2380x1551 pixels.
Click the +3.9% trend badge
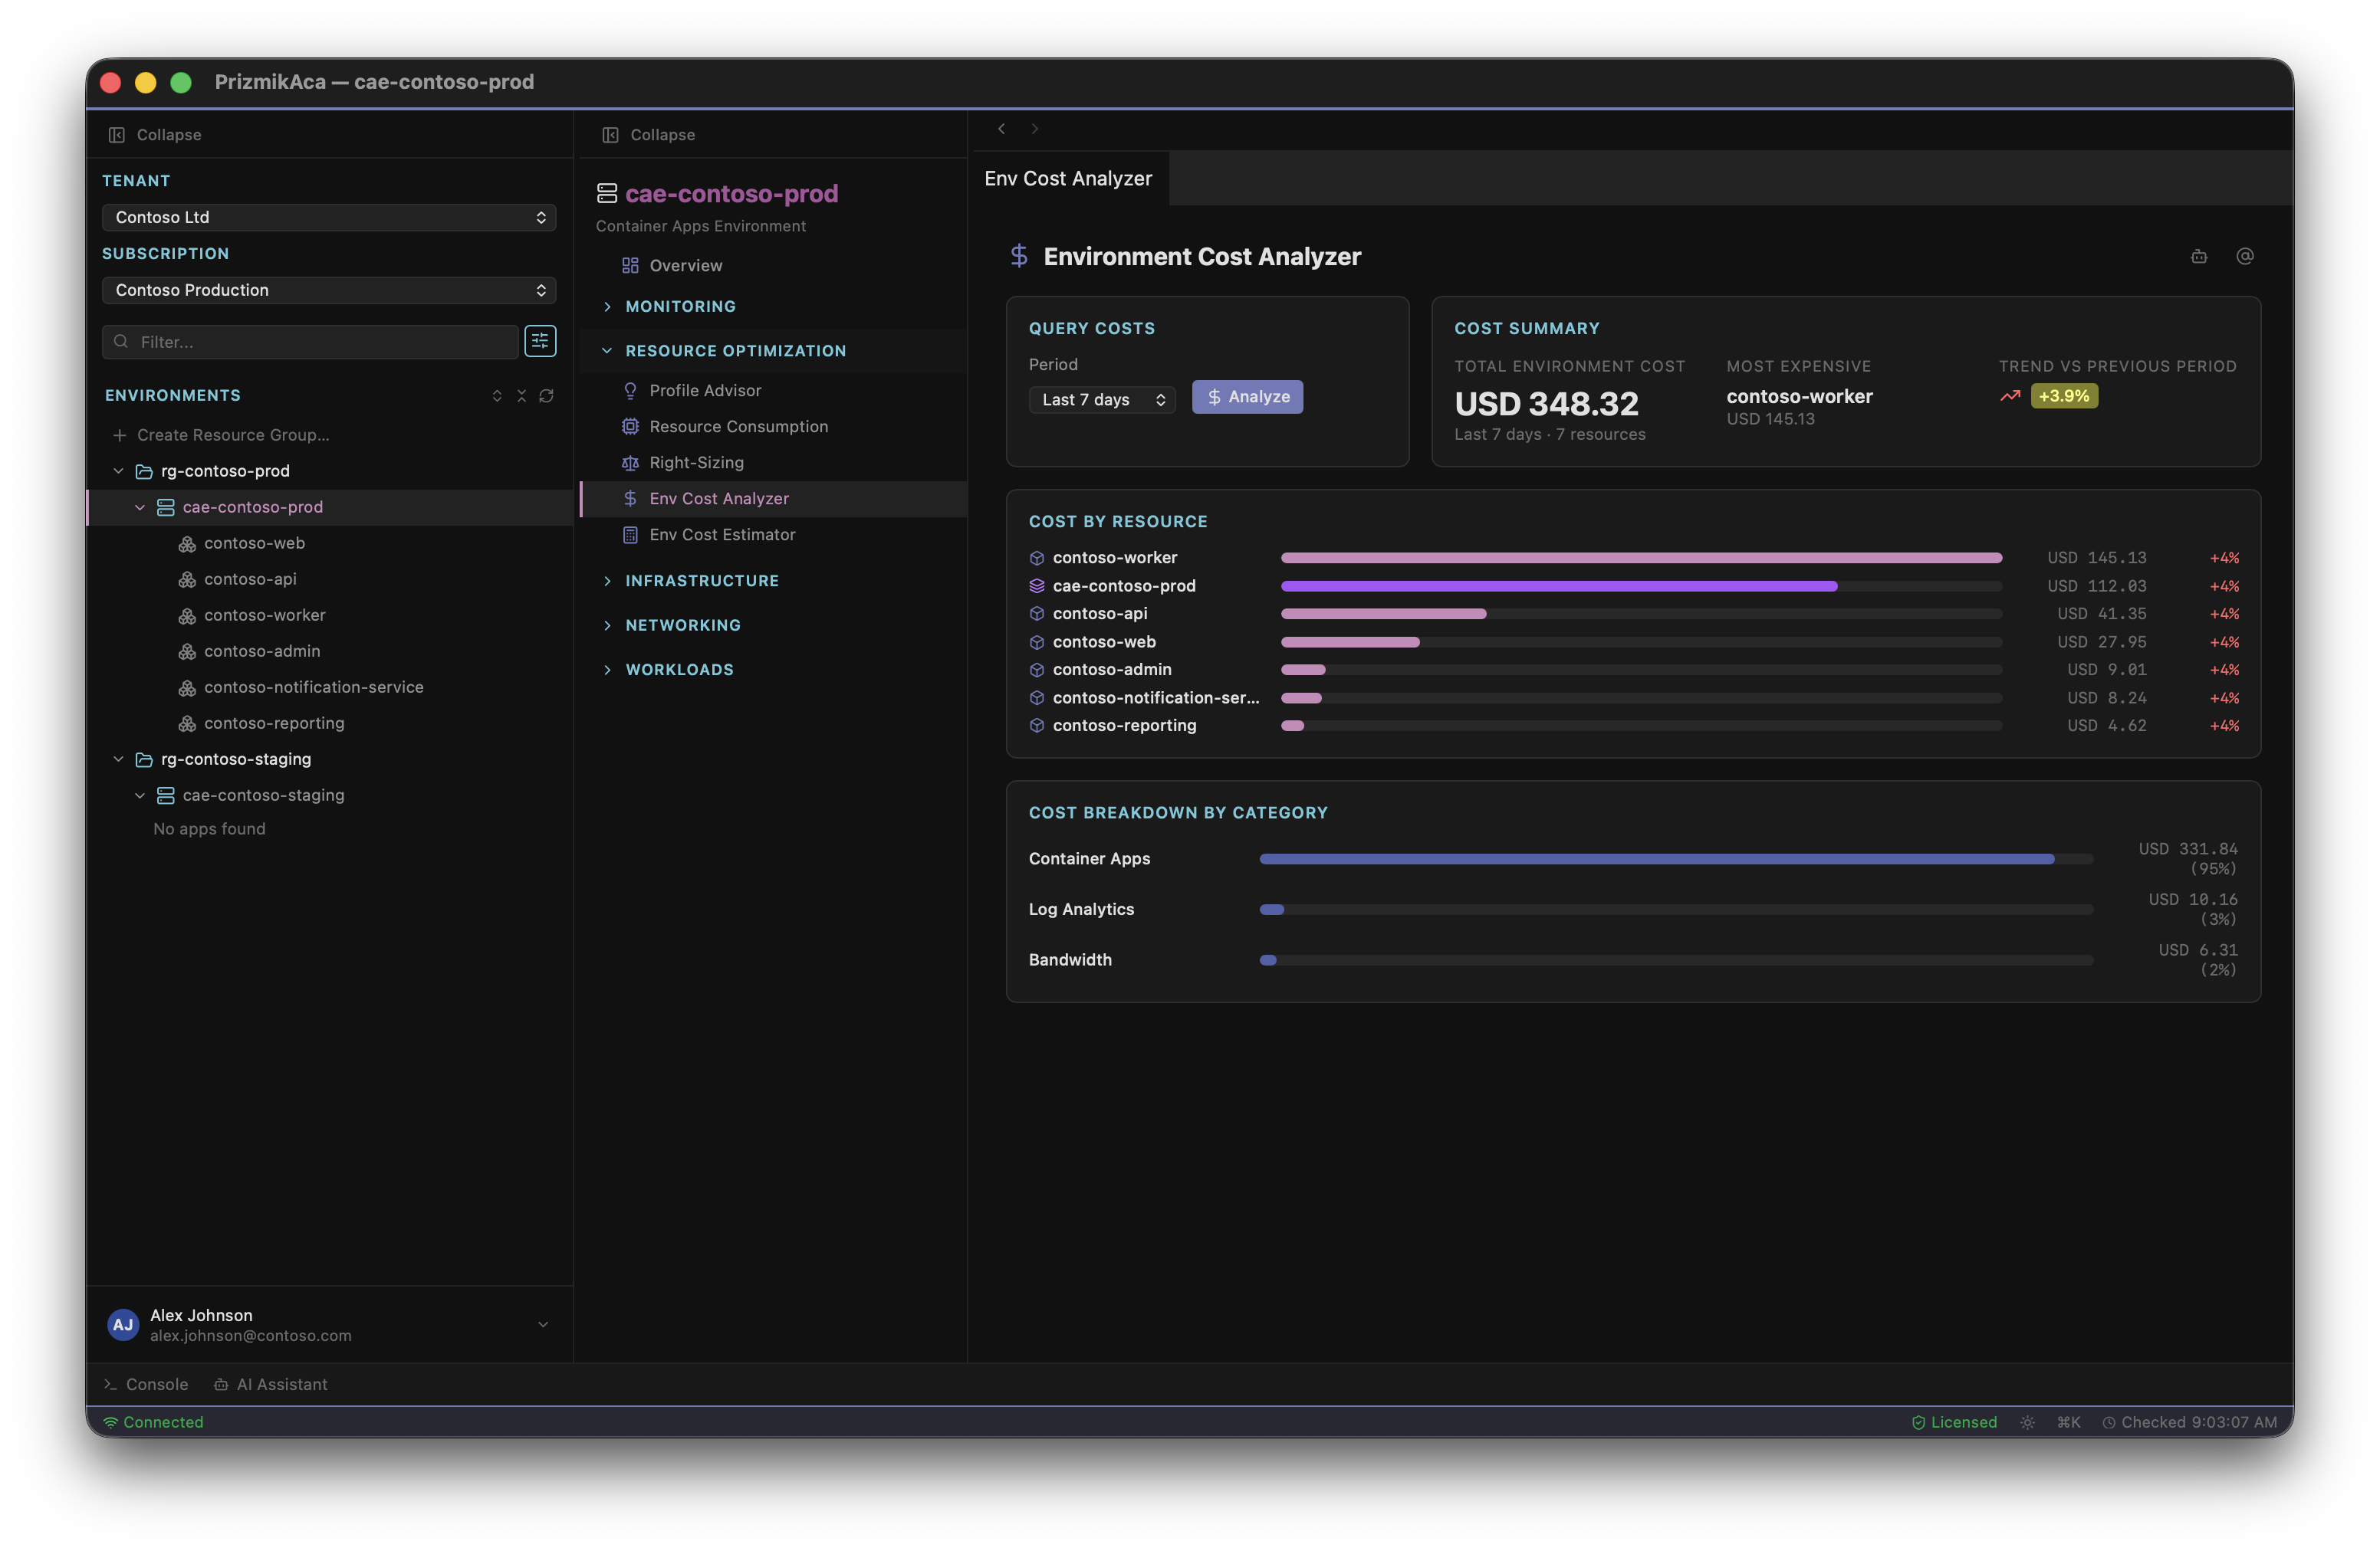click(x=2064, y=395)
